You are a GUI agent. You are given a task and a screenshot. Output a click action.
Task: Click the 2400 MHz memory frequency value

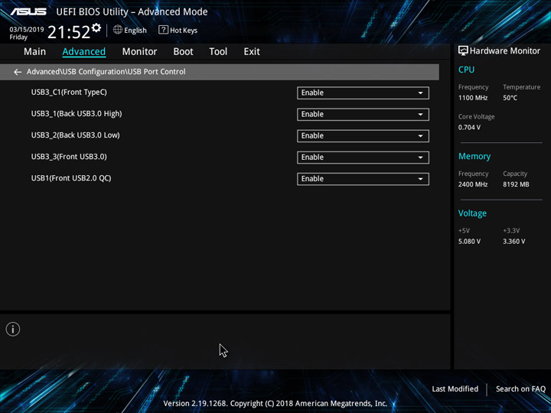pyautogui.click(x=473, y=184)
